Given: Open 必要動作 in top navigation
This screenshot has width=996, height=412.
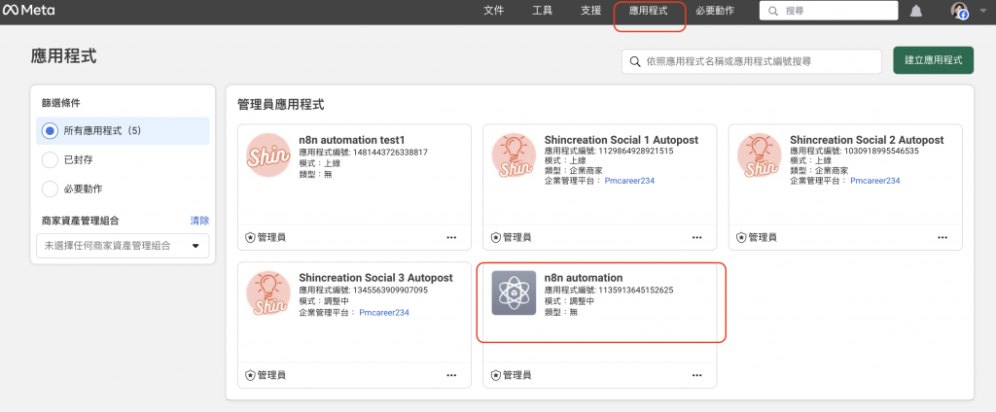Looking at the screenshot, I should pyautogui.click(x=715, y=11).
